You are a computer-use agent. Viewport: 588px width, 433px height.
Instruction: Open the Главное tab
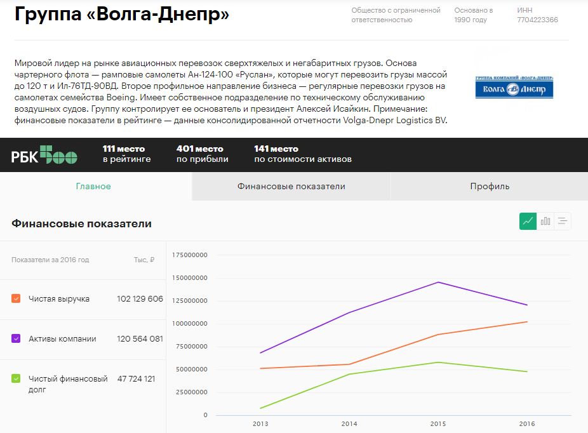pyautogui.click(x=93, y=186)
